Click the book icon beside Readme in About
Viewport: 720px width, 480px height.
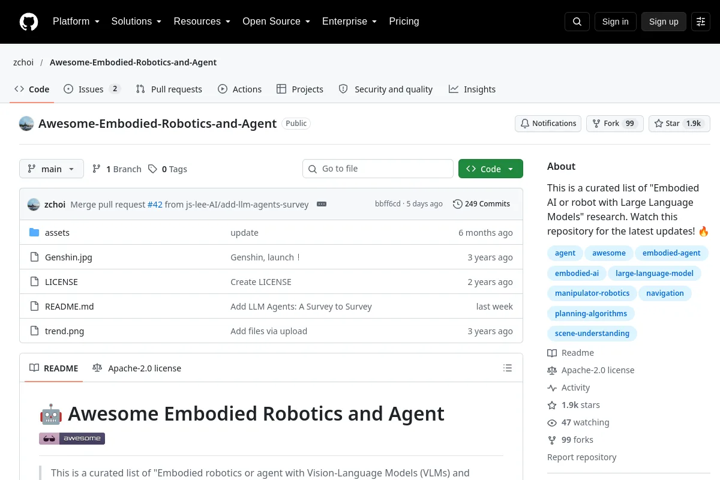tap(552, 353)
